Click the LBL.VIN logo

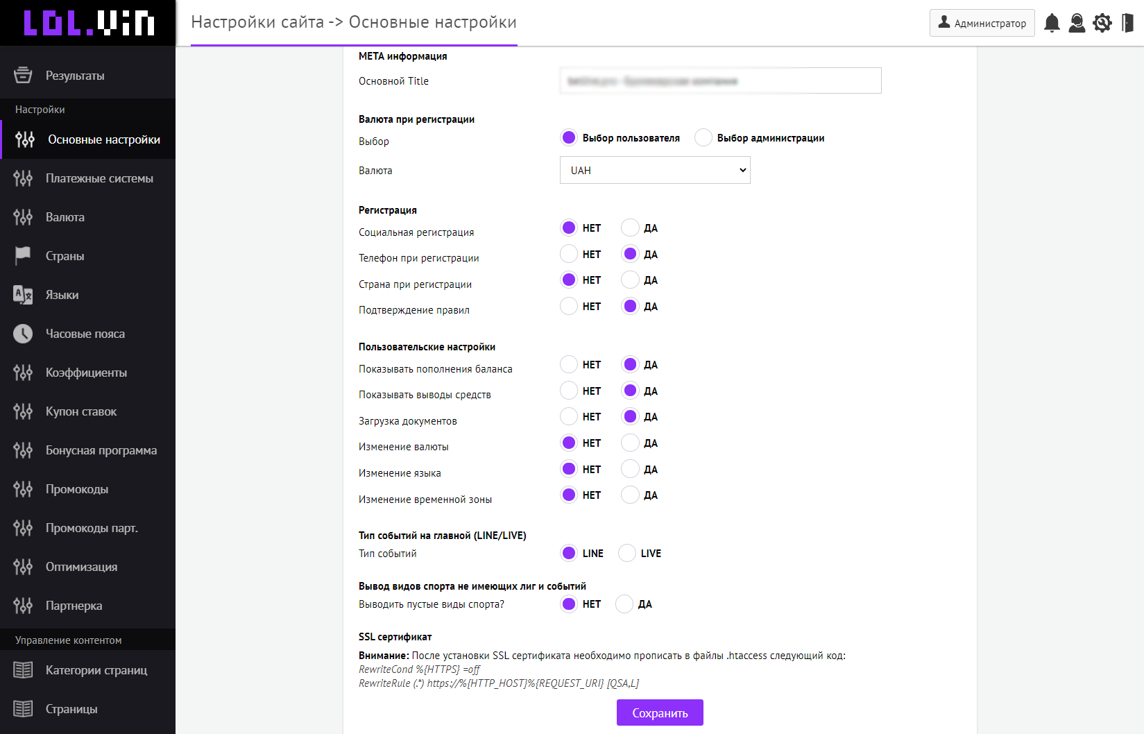[88, 23]
